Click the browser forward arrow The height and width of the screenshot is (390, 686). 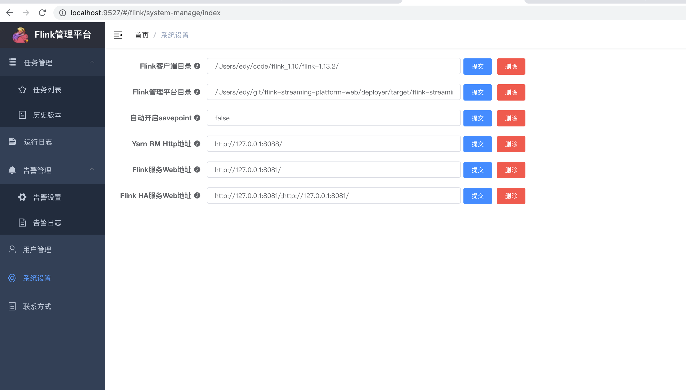click(x=26, y=13)
